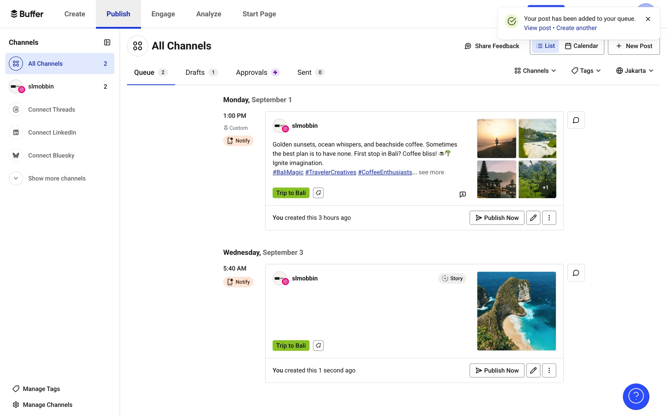Click the View post link
This screenshot has width=667, height=417.
537,28
